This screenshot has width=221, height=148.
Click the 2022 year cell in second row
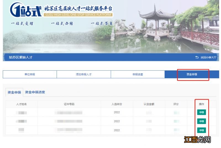click(x=117, y=121)
